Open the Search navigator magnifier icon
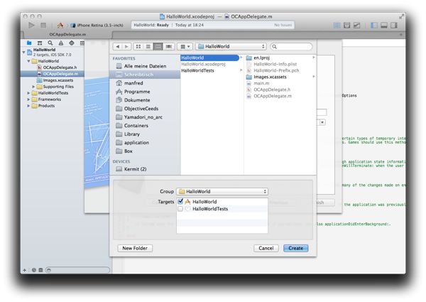The width and height of the screenshot is (426, 302). tap(50, 43)
